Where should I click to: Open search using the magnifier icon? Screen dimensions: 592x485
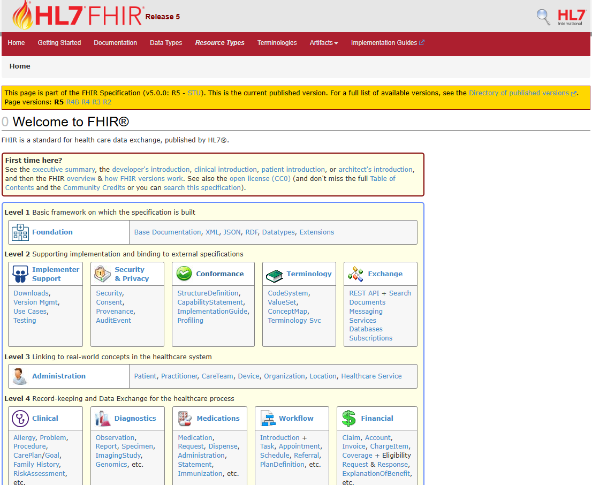543,17
